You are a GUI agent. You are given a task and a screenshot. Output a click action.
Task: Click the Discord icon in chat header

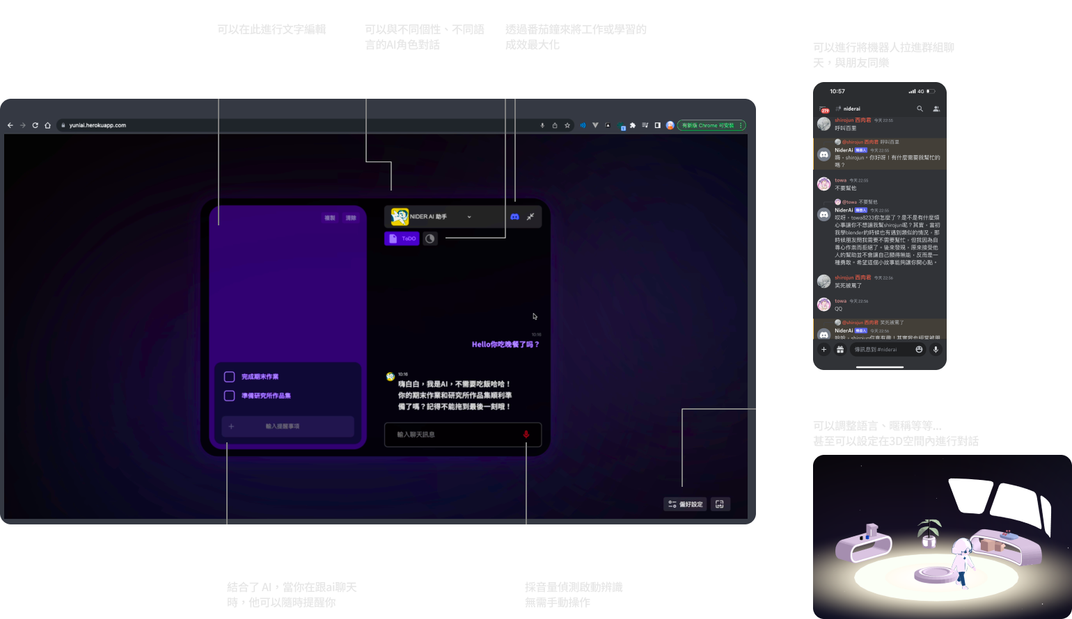(514, 217)
